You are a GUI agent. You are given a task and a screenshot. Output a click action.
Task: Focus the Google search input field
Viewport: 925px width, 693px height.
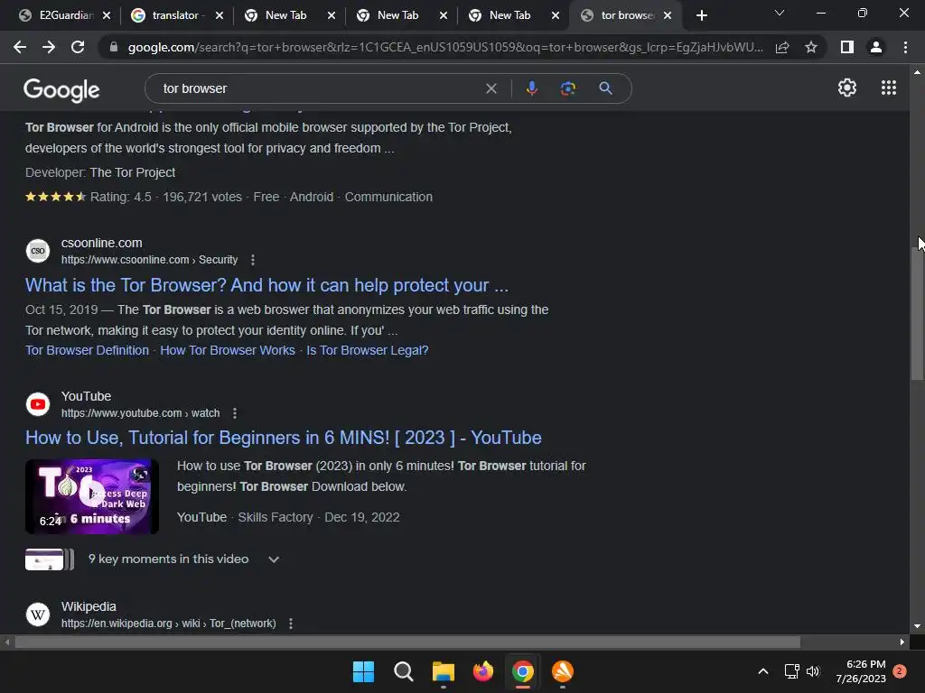coord(319,88)
